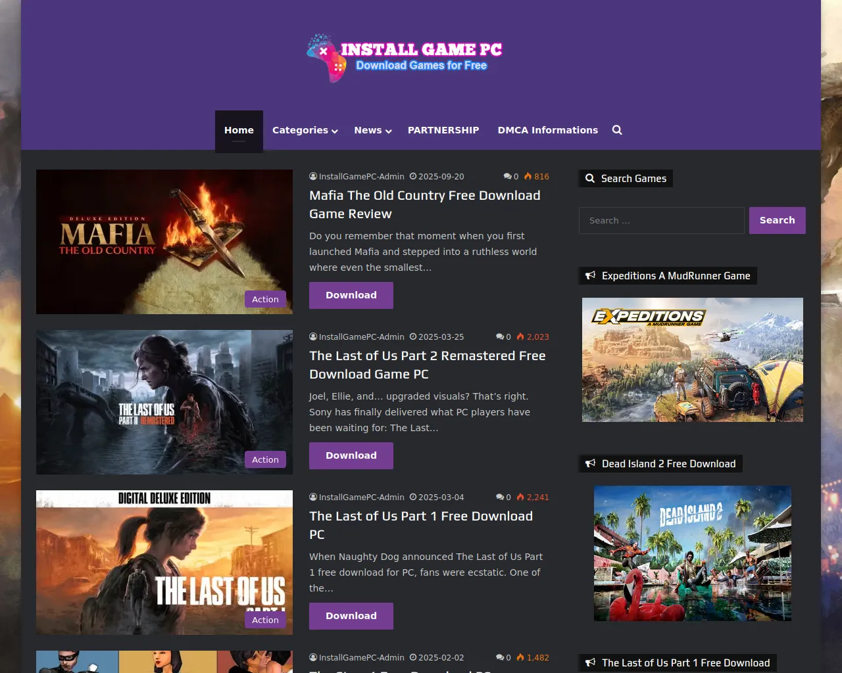This screenshot has height=673, width=842.
Task: Open Mafia The Old Country Free Download title
Action: (x=425, y=204)
